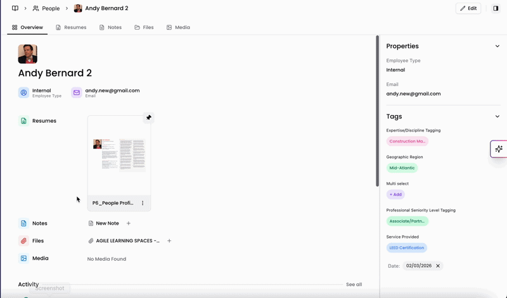Click the Internal employee type text in Properties
Viewport: 507px width, 298px height.
pyautogui.click(x=395, y=70)
